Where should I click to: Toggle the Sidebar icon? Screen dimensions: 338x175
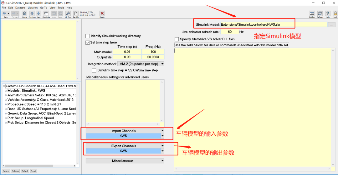[312, 13]
